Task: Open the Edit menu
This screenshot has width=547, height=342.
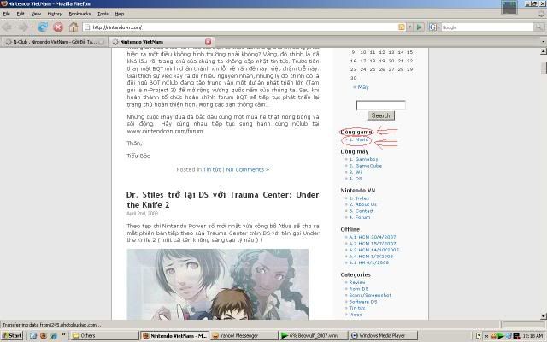Action: coord(21,14)
